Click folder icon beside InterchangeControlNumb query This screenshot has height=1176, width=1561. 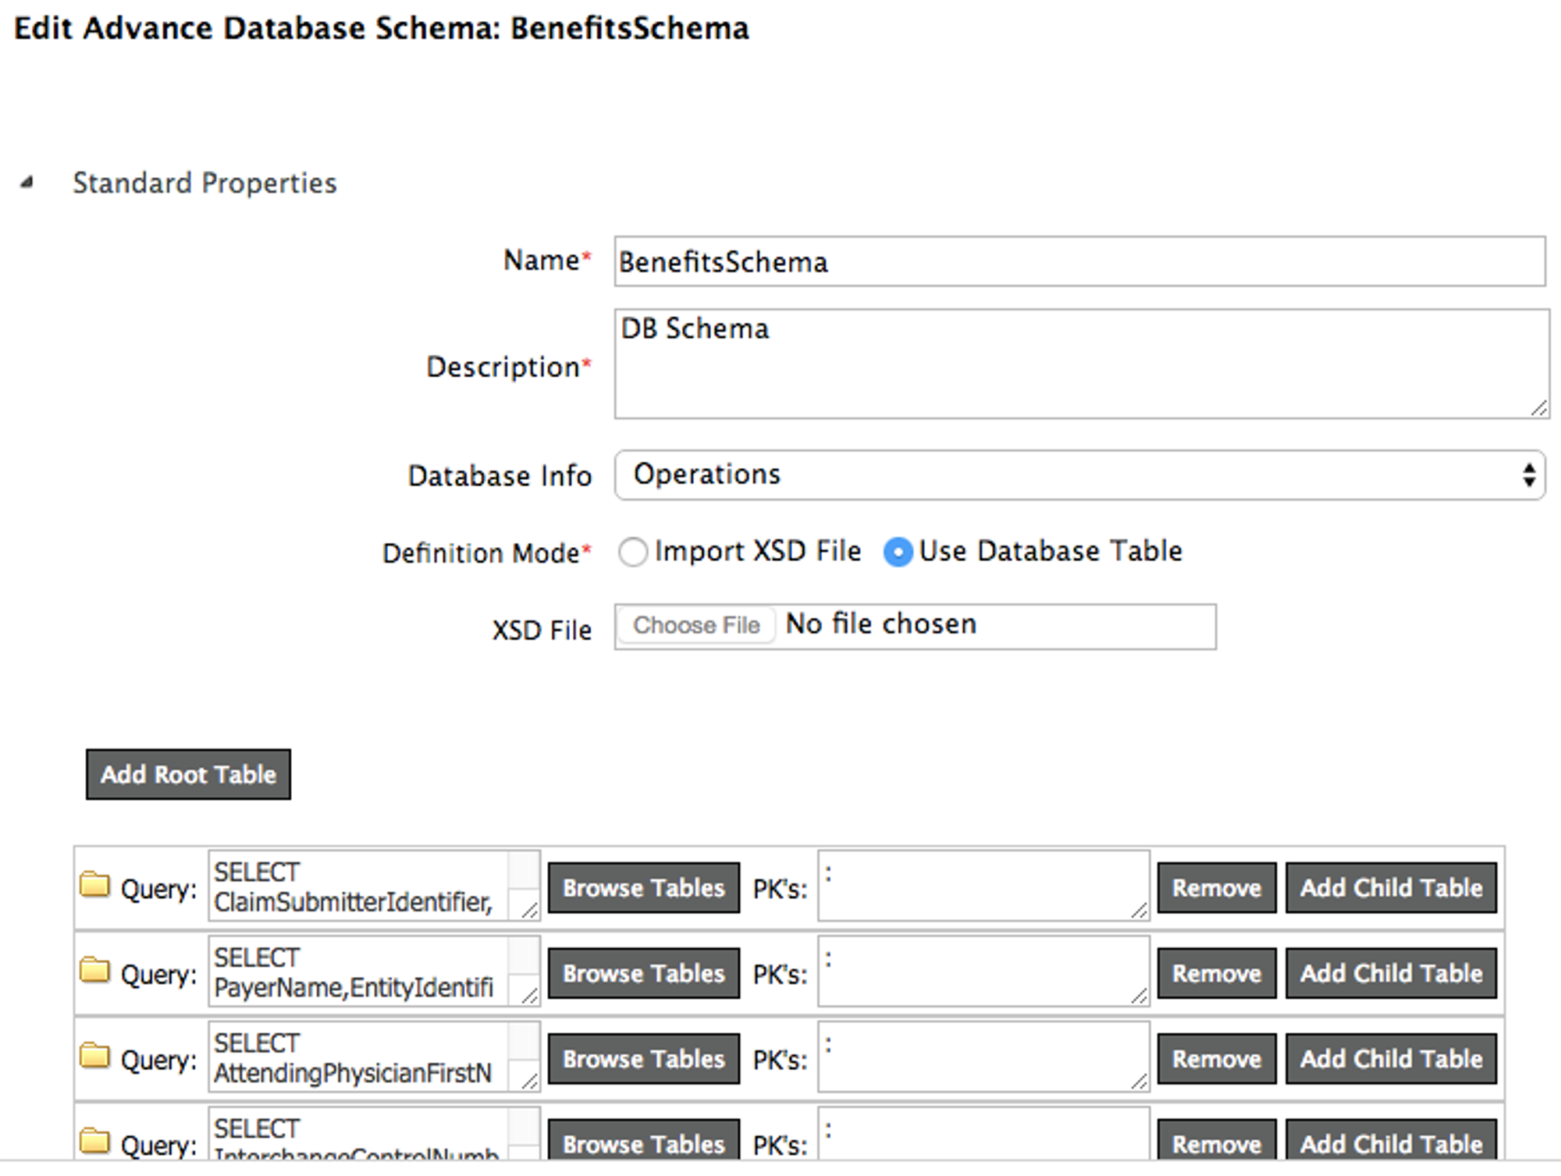pos(95,1141)
